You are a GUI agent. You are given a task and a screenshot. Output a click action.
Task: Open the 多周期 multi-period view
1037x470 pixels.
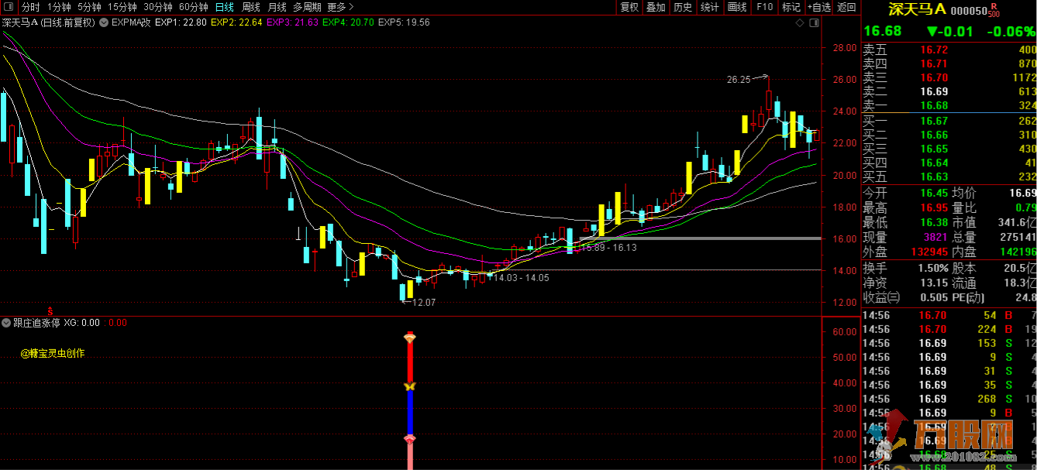[x=307, y=7]
